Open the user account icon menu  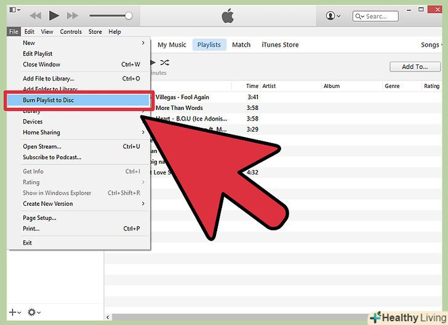click(x=333, y=16)
